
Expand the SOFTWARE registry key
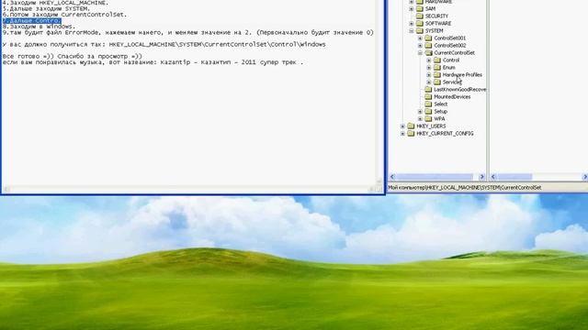coord(412,23)
